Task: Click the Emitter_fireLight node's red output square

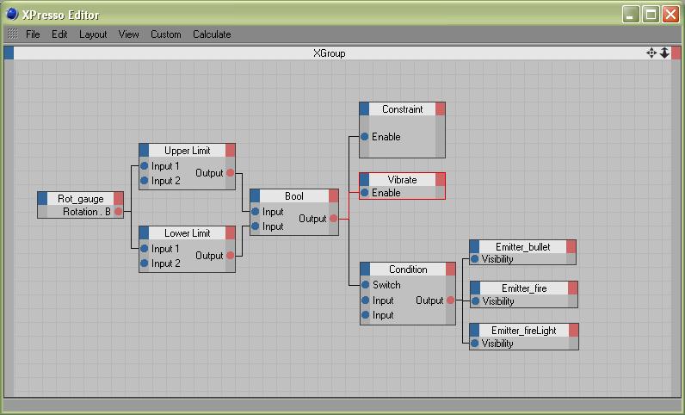Action: tap(574, 330)
